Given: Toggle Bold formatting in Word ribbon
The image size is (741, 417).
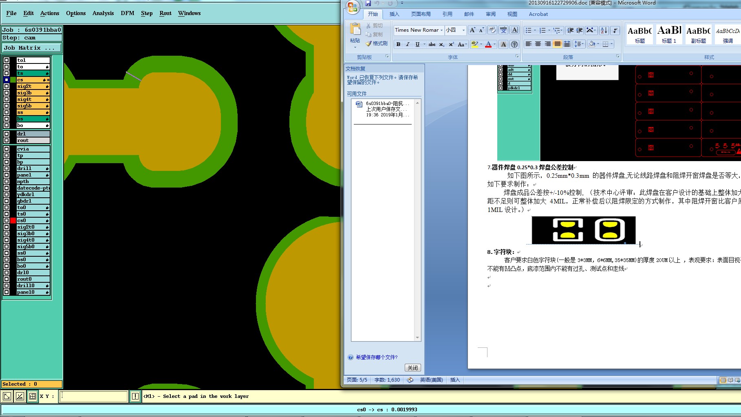Looking at the screenshot, I should (x=398, y=44).
